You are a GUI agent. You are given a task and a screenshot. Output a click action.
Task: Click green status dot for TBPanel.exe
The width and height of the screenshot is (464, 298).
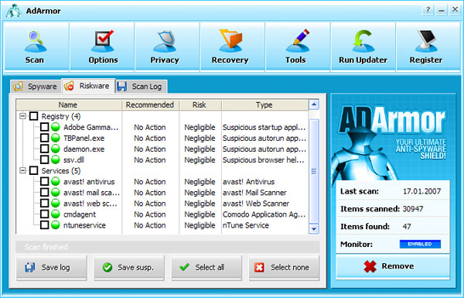coord(56,138)
